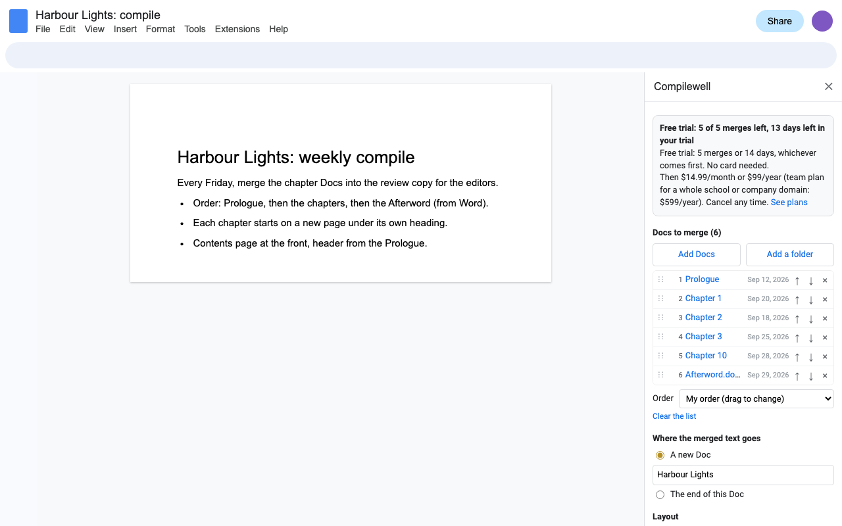
Task: Open the Format menu
Action: tap(161, 29)
